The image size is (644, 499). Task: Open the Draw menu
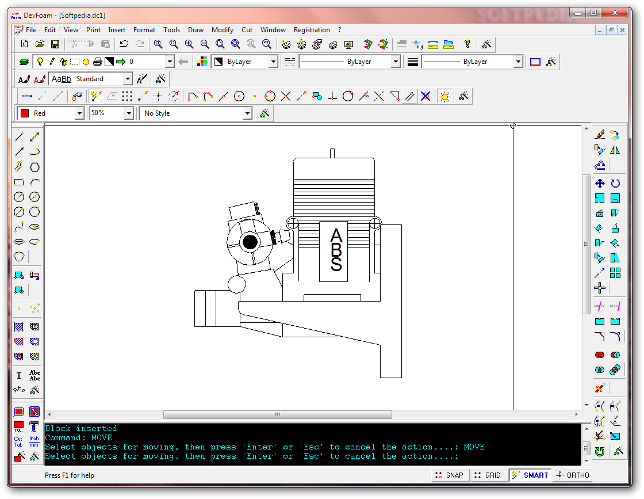tap(195, 30)
